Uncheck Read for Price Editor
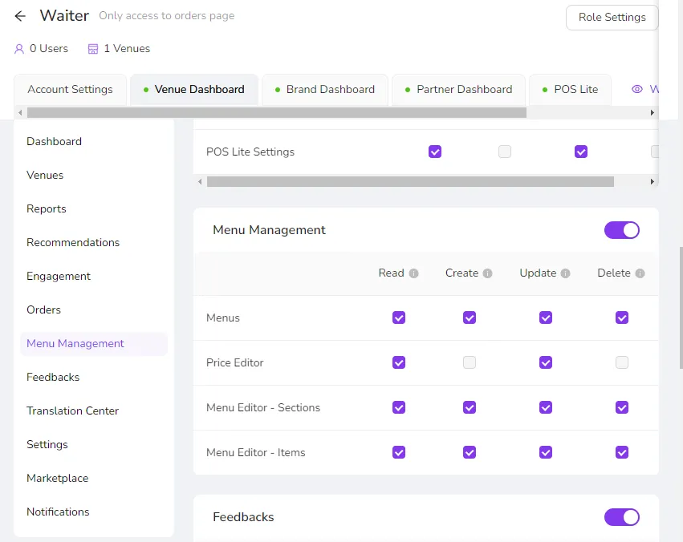 pos(399,362)
